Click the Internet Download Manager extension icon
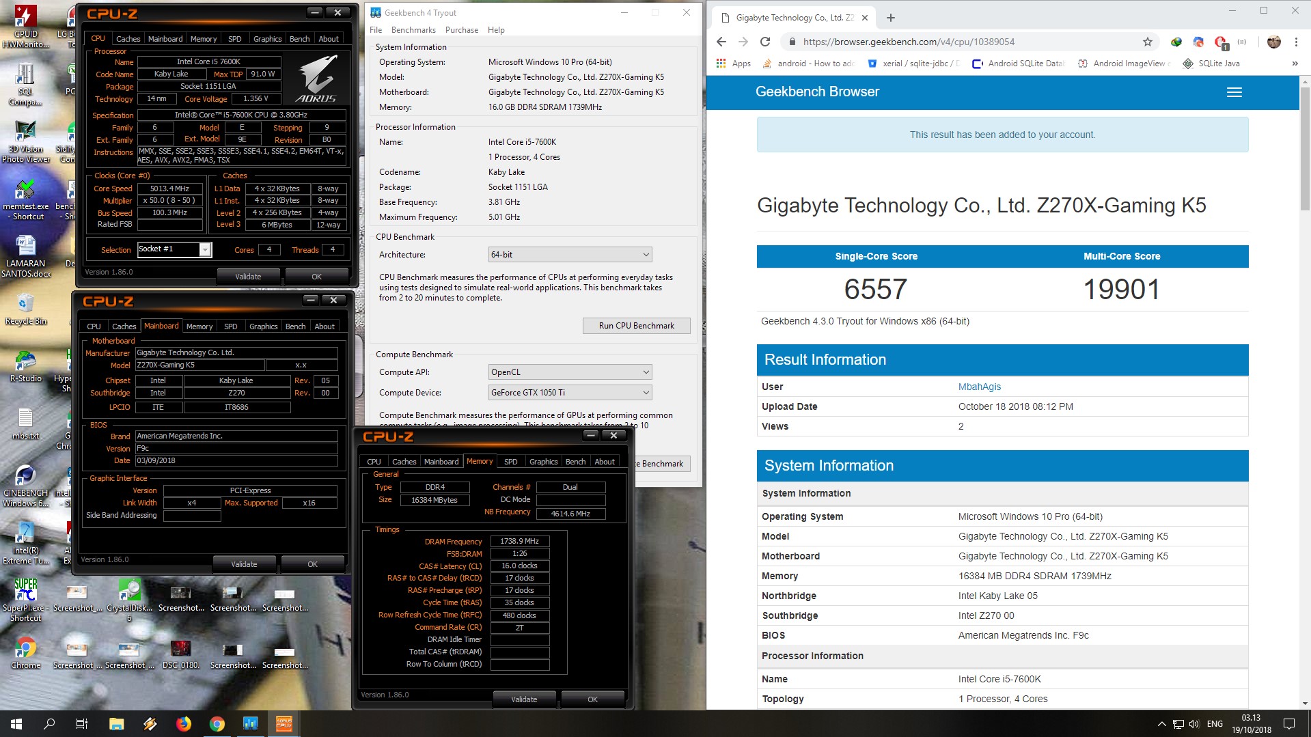This screenshot has height=737, width=1311. 1176,42
